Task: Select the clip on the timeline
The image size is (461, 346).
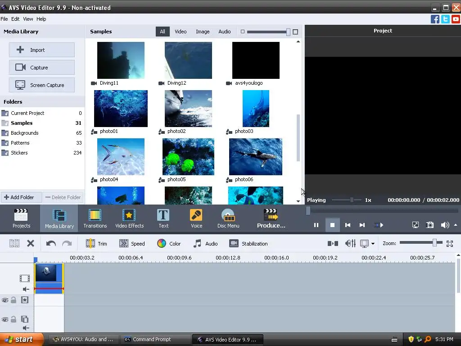Action: tap(49, 278)
